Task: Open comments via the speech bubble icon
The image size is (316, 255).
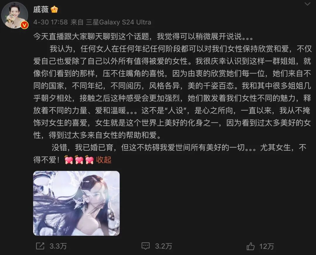Action: pyautogui.click(x=145, y=246)
